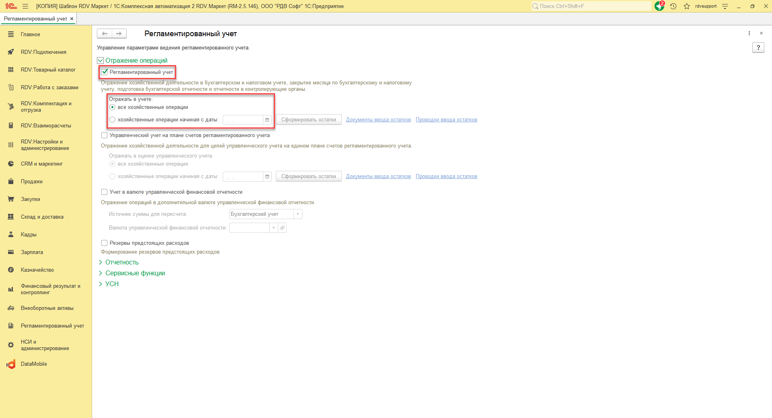Open notifications bell with badge
The width and height of the screenshot is (772, 418).
pos(659,6)
